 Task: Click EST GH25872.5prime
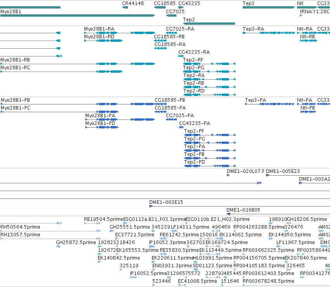point(58,246)
